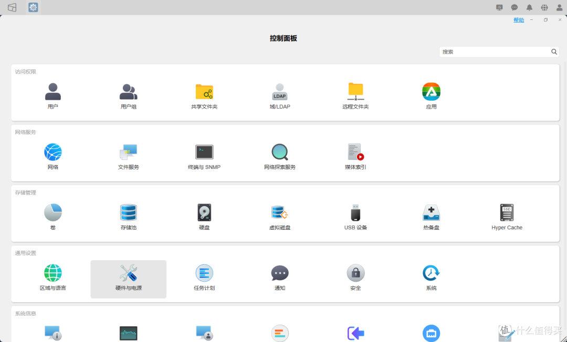Open the monitor with user badge icon
Viewport: 567px width, 342px height.
tap(204, 333)
